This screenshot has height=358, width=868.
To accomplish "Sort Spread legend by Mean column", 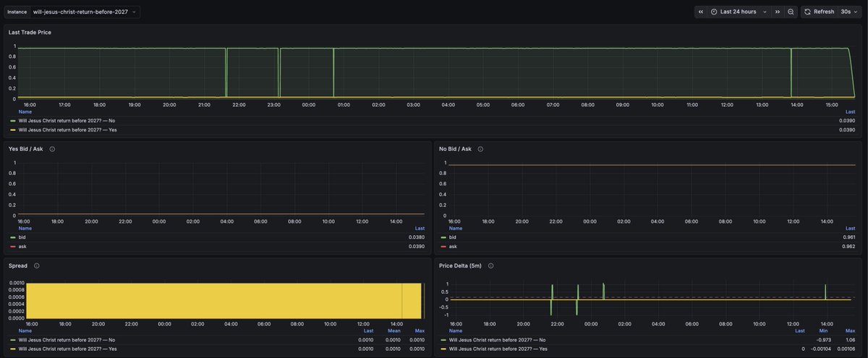I will click(x=393, y=331).
